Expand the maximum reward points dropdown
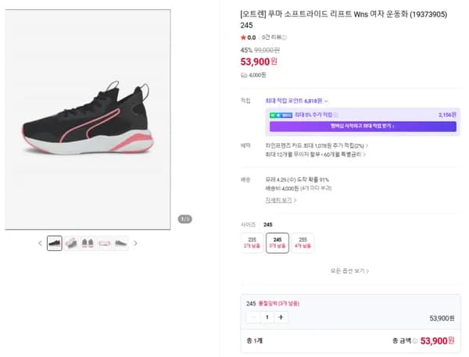 coord(297,101)
